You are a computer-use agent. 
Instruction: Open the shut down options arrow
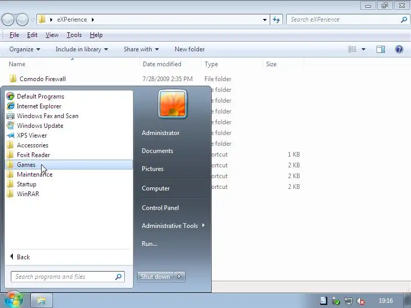tap(179, 277)
